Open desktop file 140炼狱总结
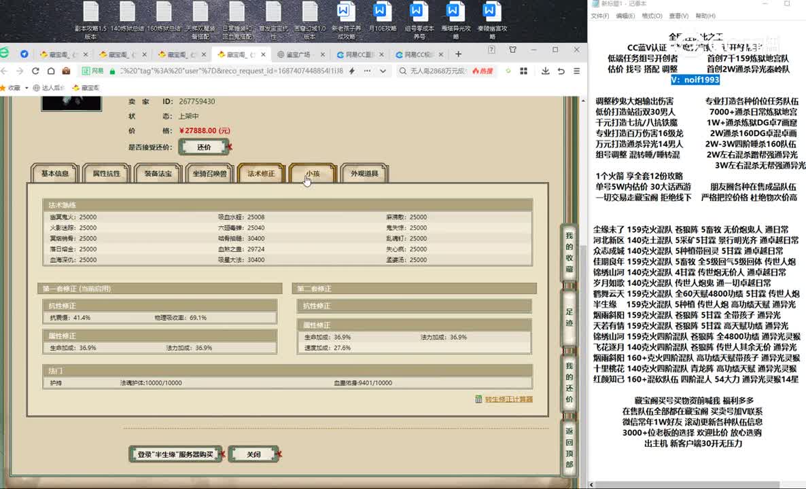This screenshot has height=489, width=806. point(127,17)
